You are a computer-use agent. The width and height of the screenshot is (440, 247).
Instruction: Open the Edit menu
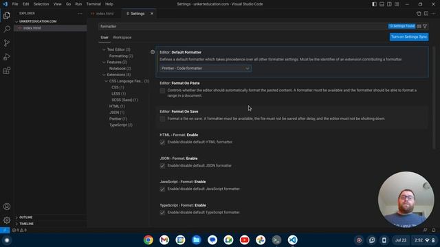click(x=26, y=4)
